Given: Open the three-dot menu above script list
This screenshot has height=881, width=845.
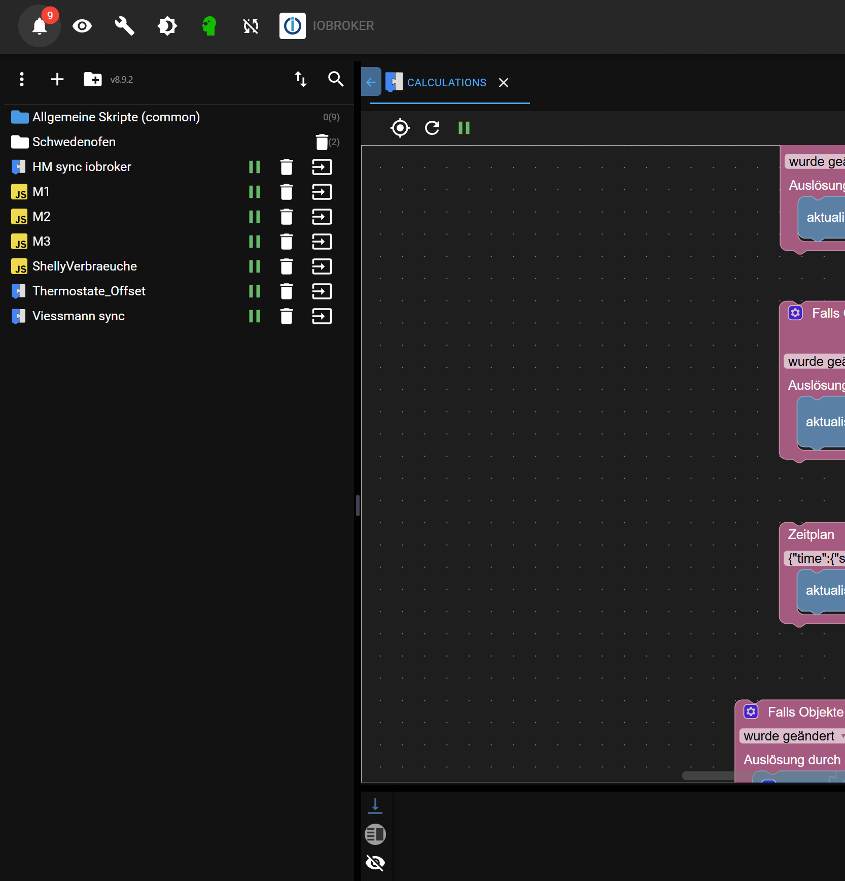Looking at the screenshot, I should point(21,79).
